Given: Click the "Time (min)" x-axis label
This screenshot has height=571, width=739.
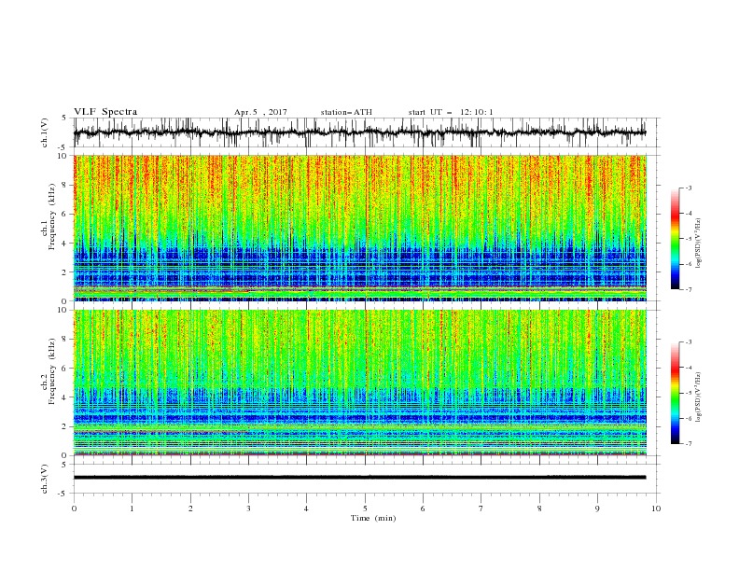Looking at the screenshot, I should tap(373, 518).
